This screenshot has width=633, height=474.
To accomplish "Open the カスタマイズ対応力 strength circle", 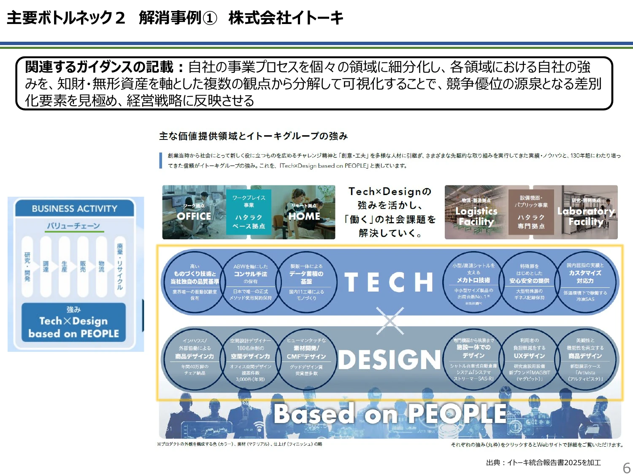I will [585, 282].
